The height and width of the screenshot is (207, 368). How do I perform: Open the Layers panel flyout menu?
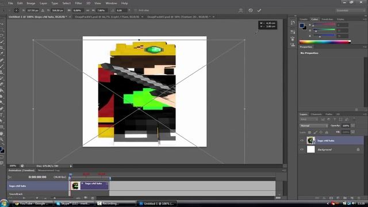coord(365,114)
